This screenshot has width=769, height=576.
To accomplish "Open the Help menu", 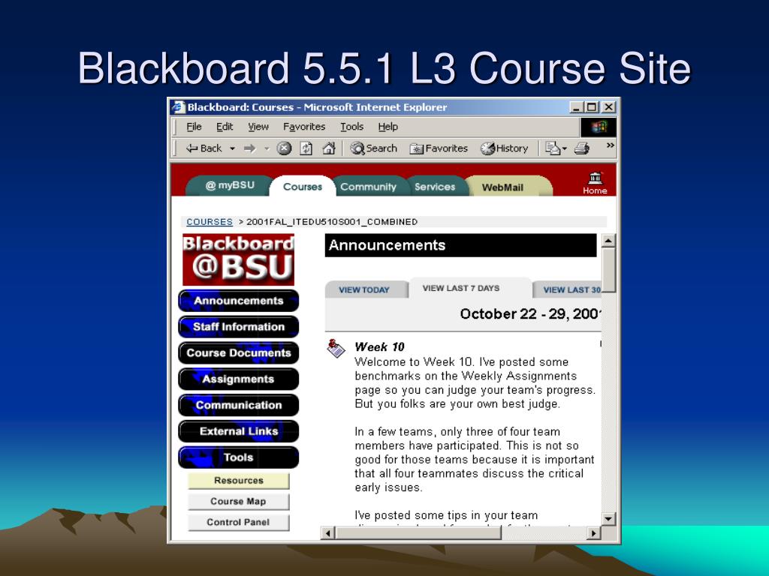I will (x=388, y=127).
